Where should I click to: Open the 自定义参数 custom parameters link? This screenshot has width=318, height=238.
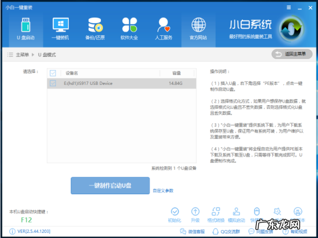[163, 190]
